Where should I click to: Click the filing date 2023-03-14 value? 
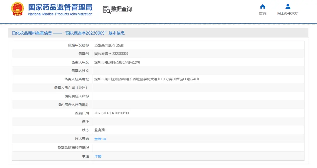(111, 113)
